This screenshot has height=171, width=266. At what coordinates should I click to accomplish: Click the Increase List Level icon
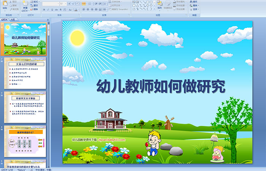pos(100,4)
